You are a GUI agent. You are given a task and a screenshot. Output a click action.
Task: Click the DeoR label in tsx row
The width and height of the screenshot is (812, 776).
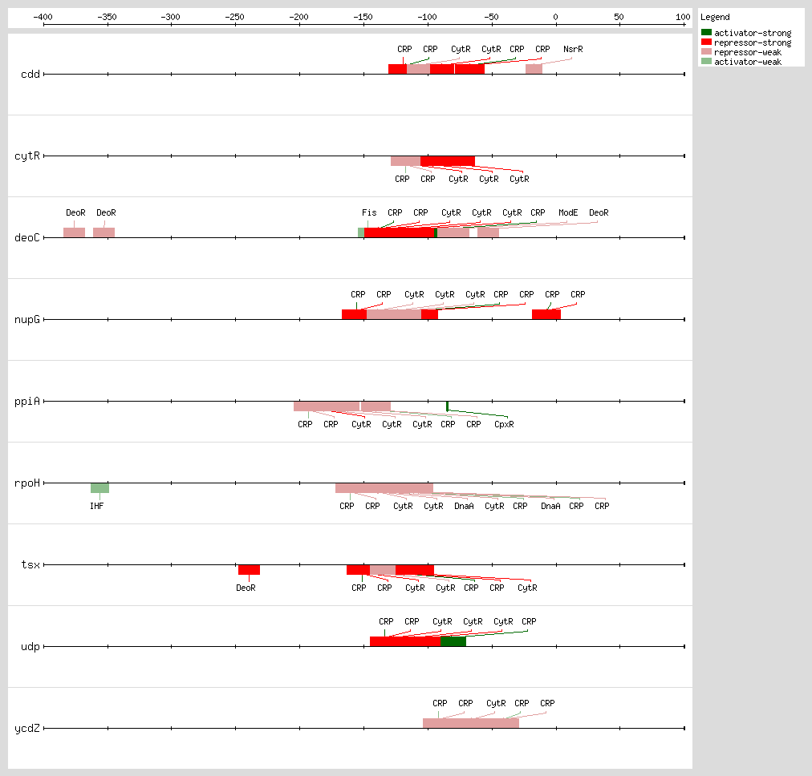(x=246, y=588)
